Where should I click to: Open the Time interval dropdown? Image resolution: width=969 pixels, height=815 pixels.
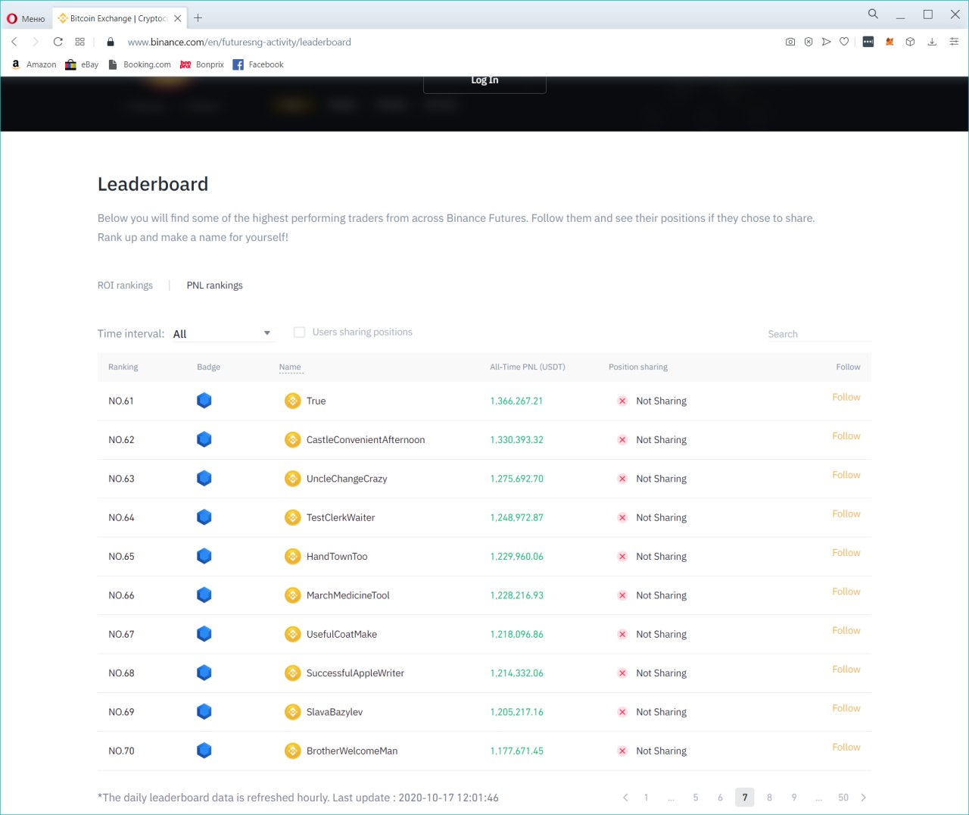222,334
